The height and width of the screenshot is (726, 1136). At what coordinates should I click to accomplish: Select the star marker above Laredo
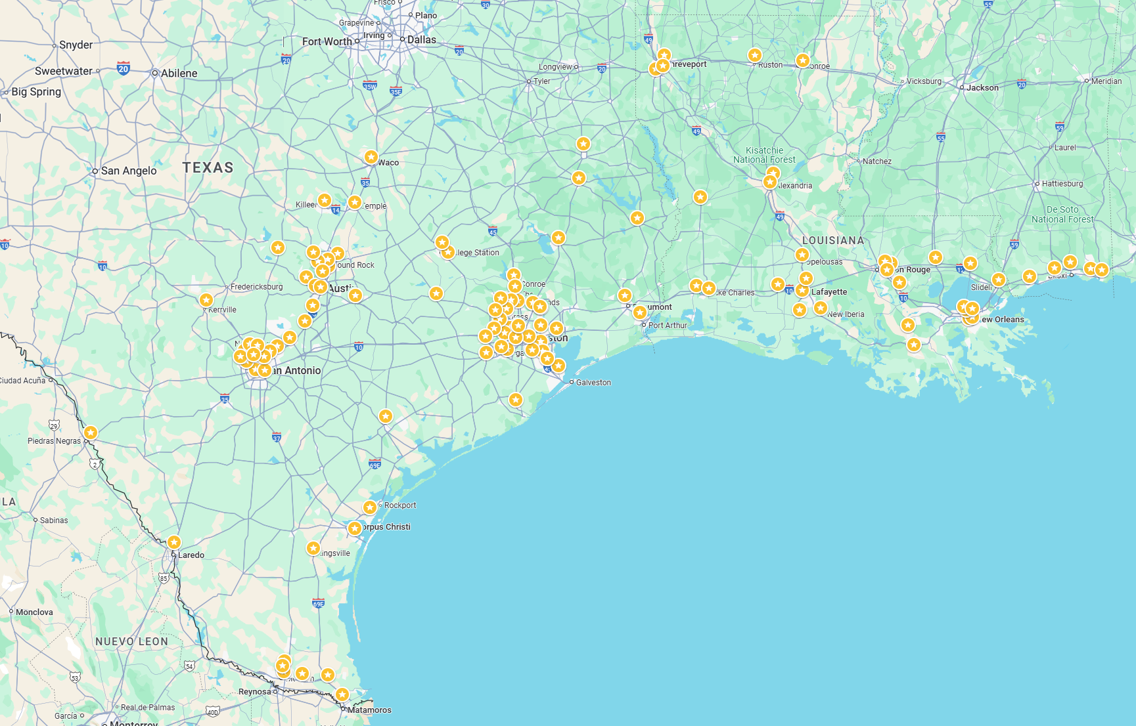(174, 542)
